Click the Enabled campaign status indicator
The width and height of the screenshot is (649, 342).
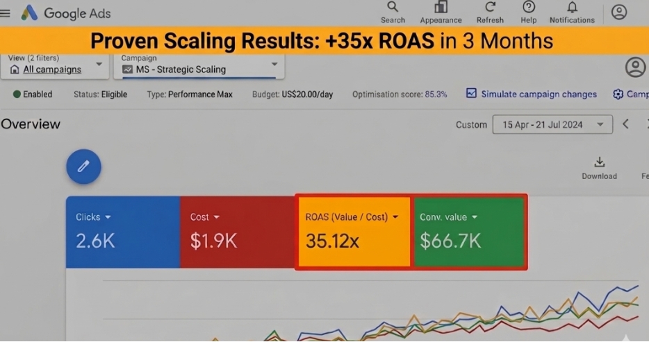(33, 94)
